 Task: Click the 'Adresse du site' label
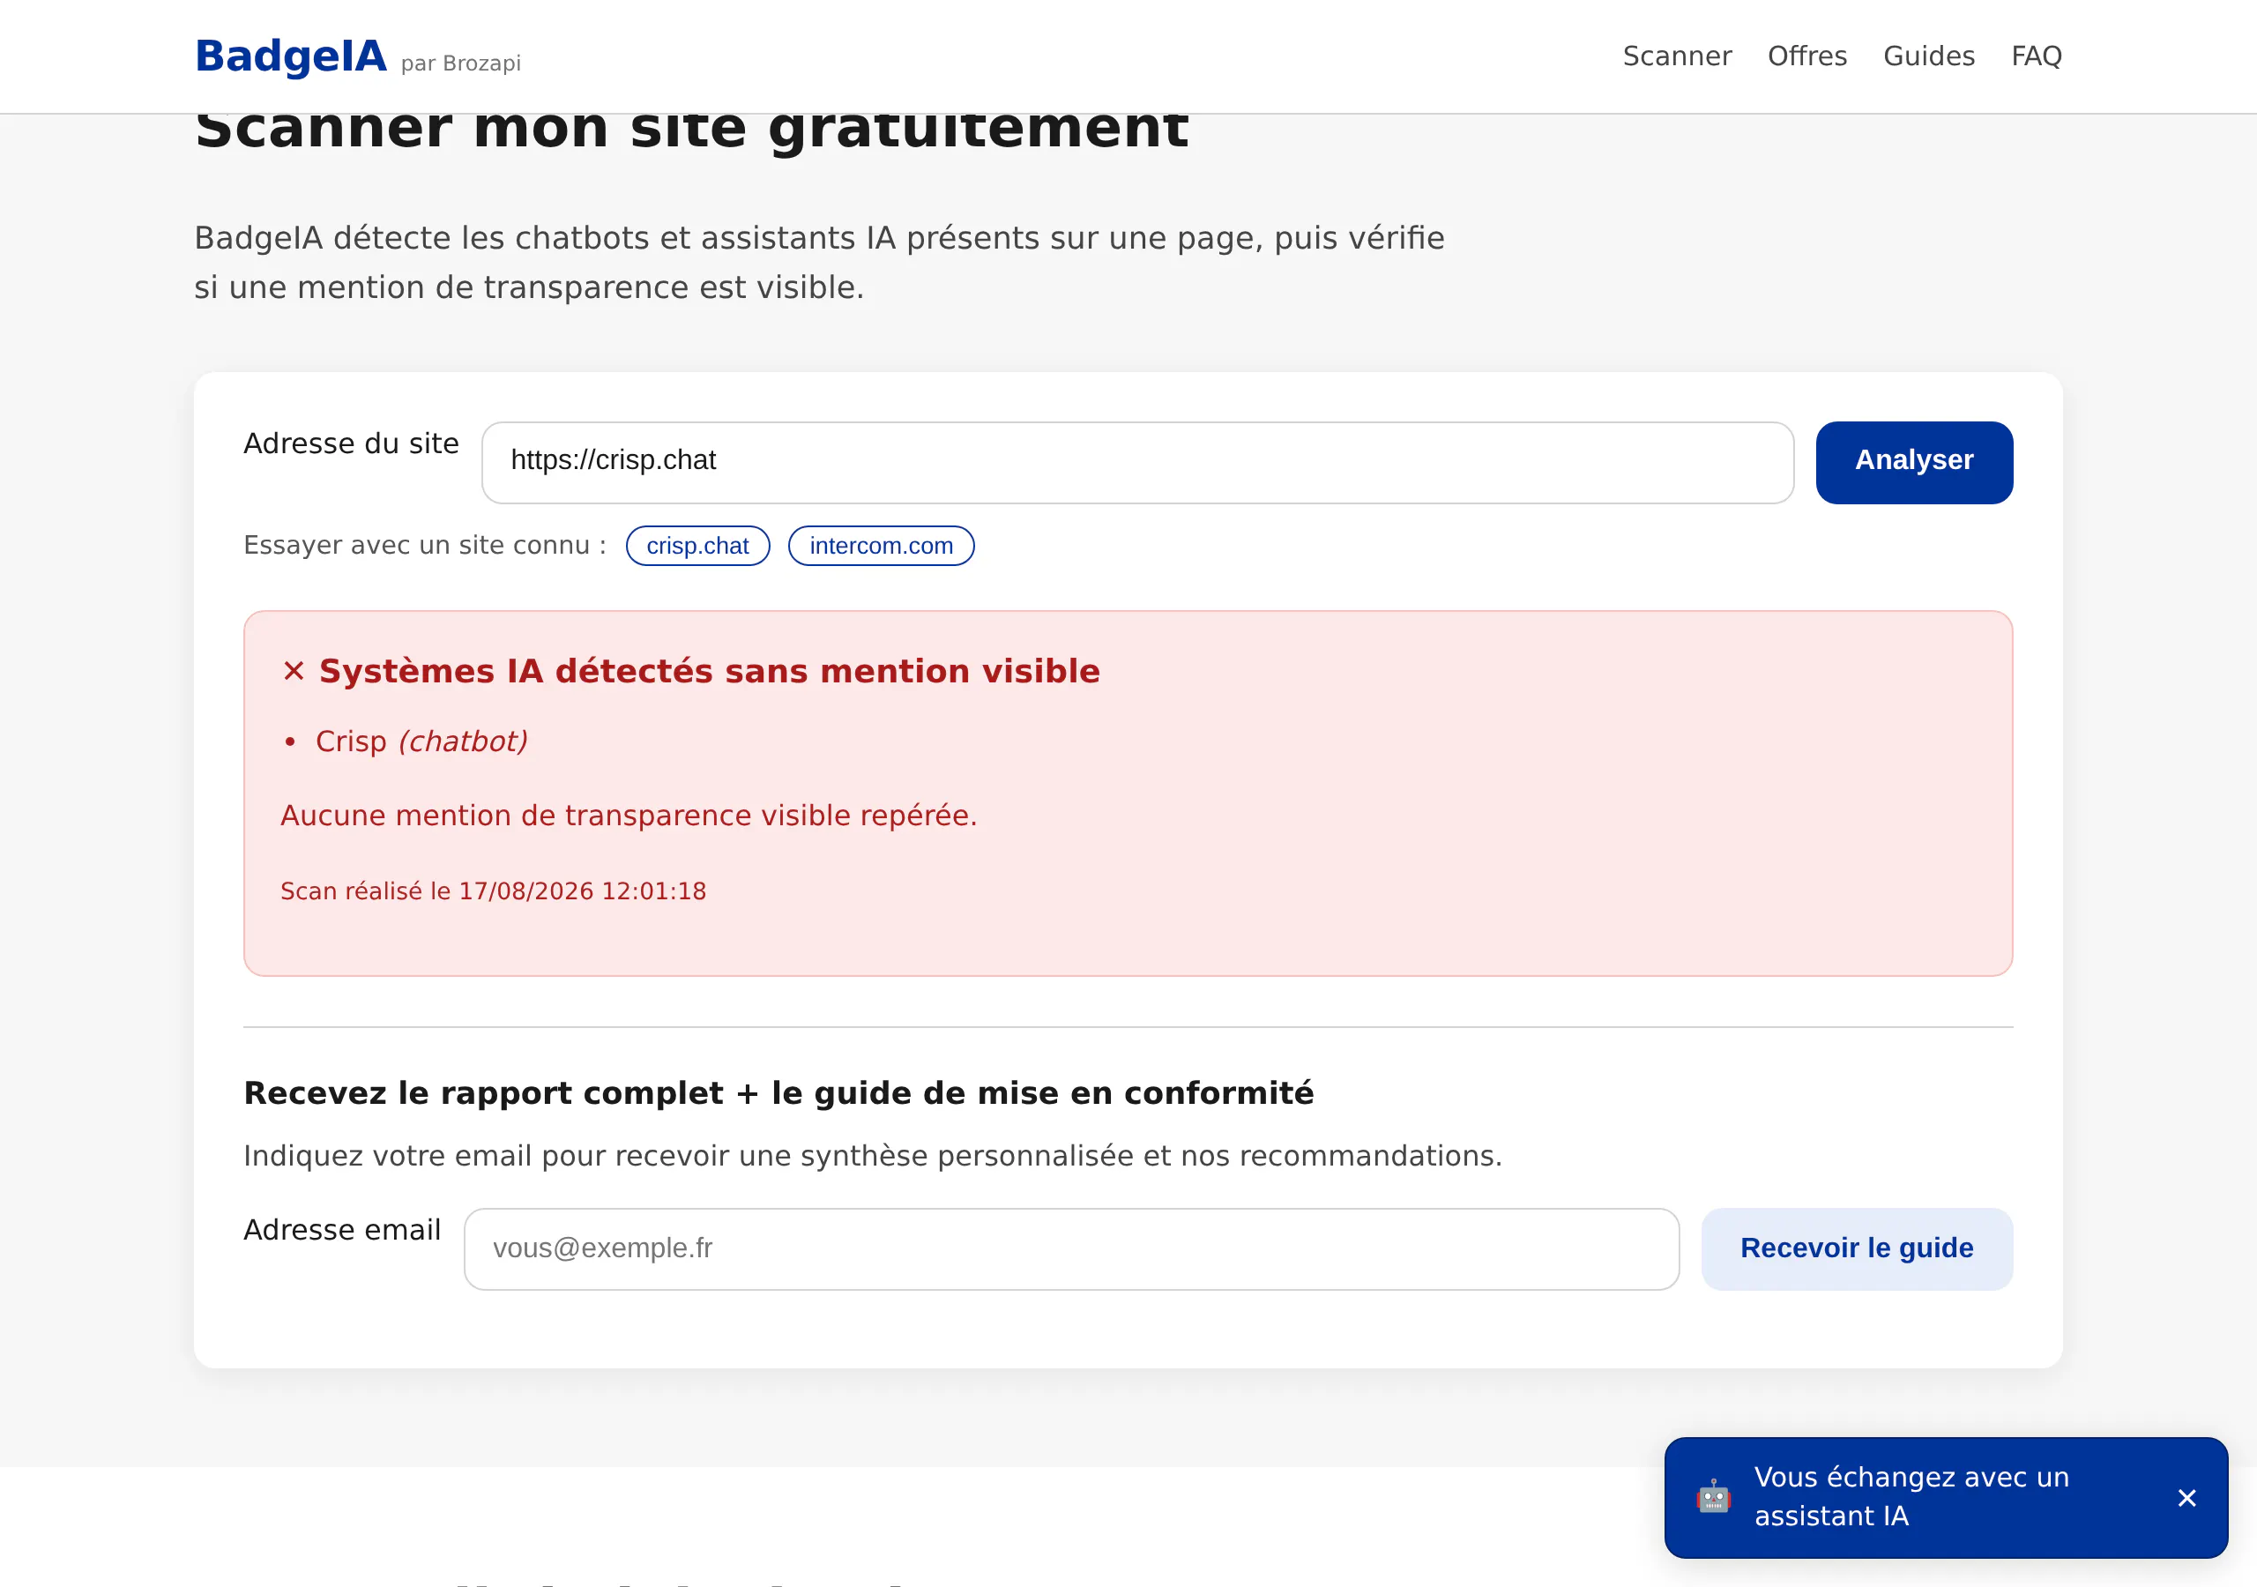click(x=351, y=443)
